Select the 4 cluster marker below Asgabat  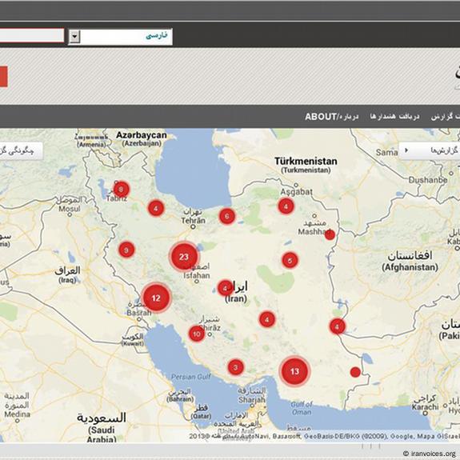[x=286, y=206]
